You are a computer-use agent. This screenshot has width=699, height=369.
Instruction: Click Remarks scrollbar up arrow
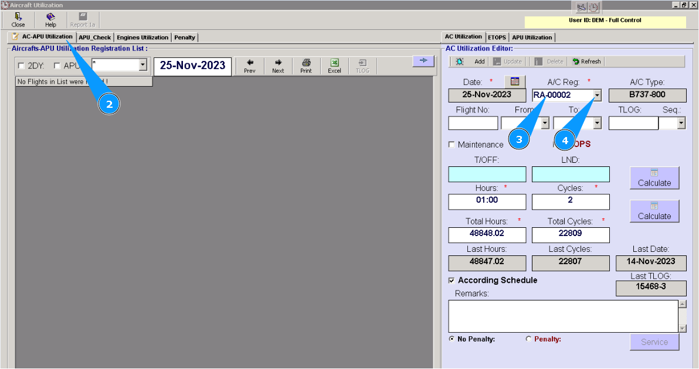[x=683, y=304]
